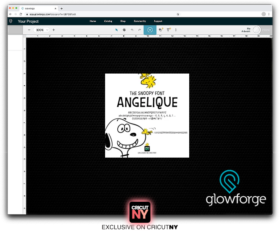Redo the last action
The height and width of the screenshot is (232, 280).
[140, 30]
